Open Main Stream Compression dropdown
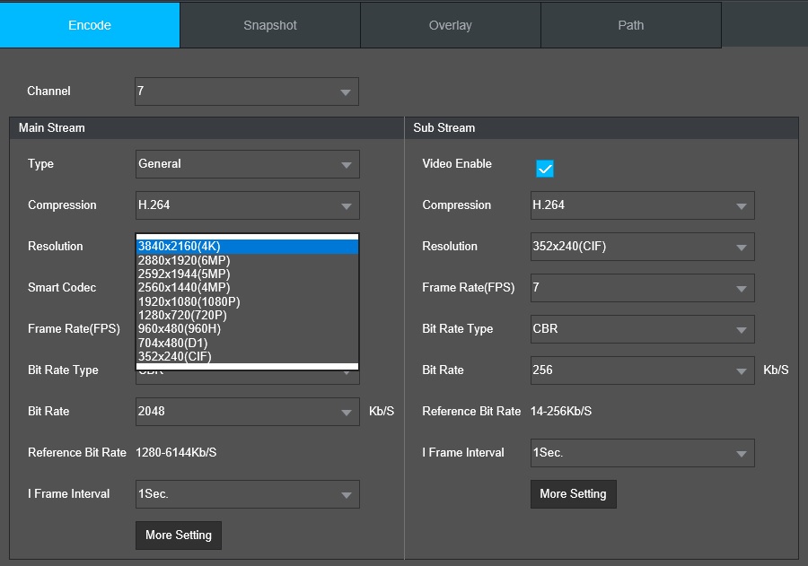 click(248, 205)
